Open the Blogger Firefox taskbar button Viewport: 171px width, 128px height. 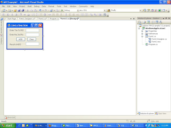[54, 126]
